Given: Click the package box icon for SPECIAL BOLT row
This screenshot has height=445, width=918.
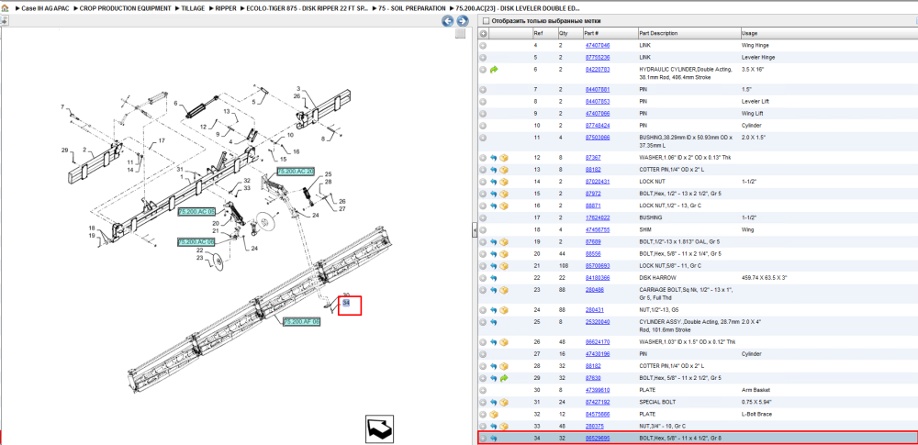Looking at the screenshot, I should pos(503,402).
